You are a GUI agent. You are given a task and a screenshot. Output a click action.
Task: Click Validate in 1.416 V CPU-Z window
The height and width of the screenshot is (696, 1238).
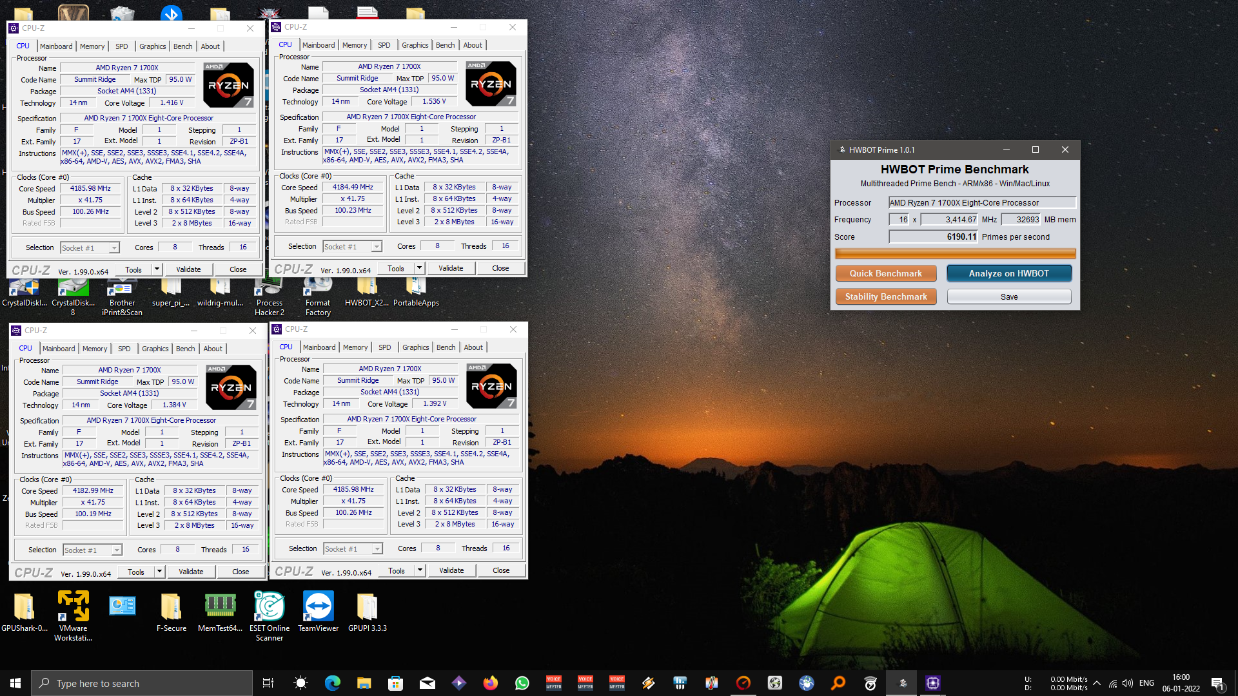coord(188,269)
